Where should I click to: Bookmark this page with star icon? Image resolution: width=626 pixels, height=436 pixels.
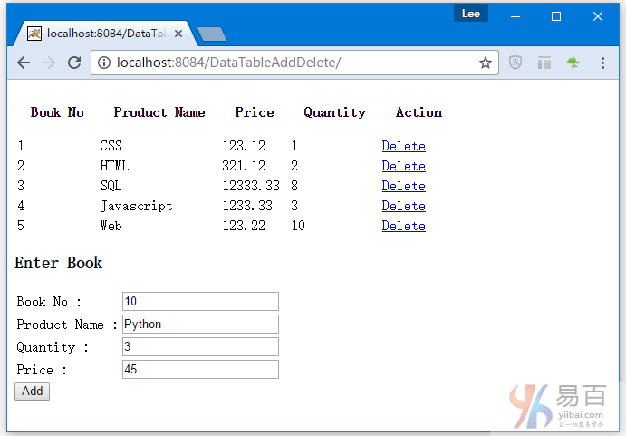pos(485,63)
